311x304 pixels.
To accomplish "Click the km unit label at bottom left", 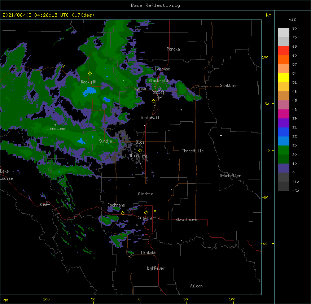I will point(5,300).
